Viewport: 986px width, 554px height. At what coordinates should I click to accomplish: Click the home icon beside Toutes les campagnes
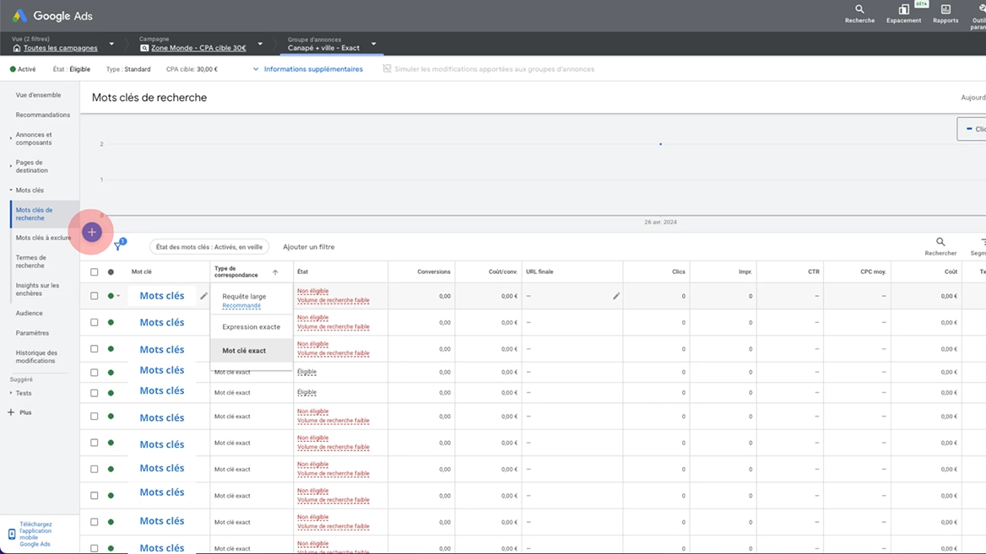(x=17, y=48)
